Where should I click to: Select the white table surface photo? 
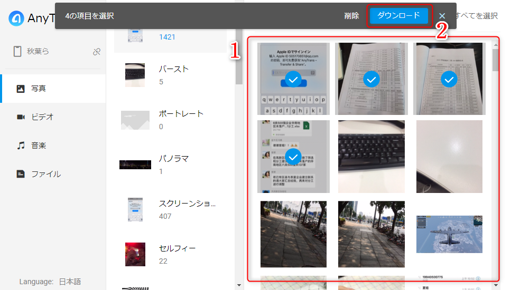pos(449,157)
